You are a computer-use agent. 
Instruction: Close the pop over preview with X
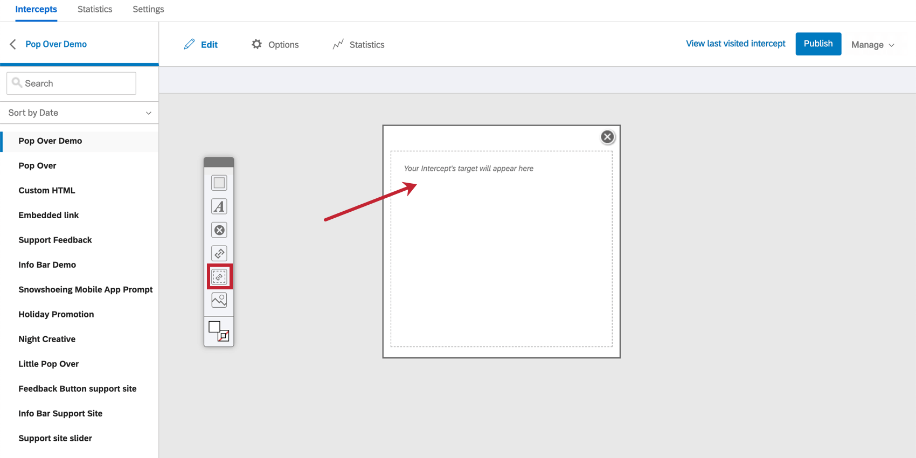pyautogui.click(x=607, y=137)
